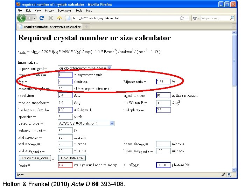The image size is (252, 189).
Task: Open the Help menu
Action: coord(89,10)
